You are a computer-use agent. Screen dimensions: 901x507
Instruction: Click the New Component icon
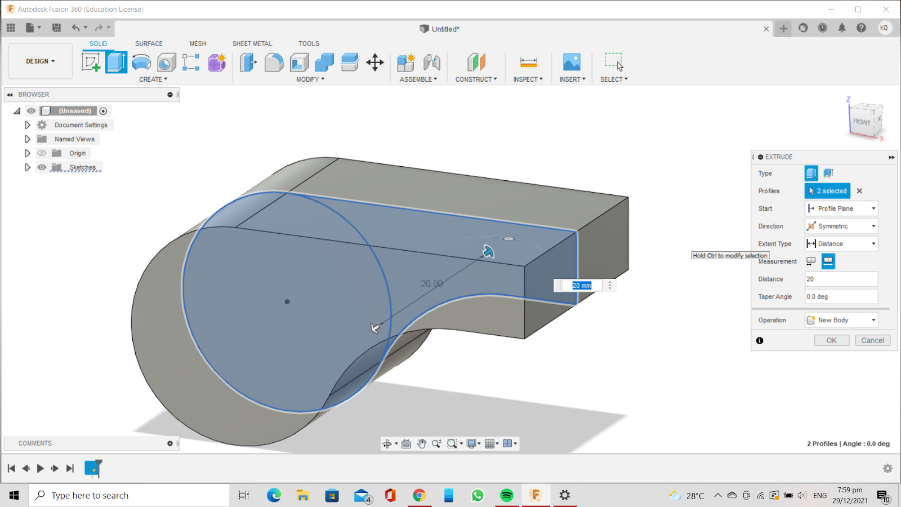pos(406,62)
